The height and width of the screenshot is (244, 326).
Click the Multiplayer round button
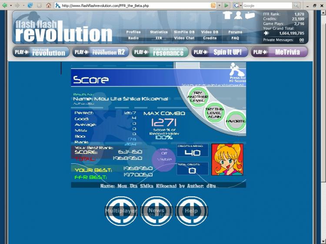[x=121, y=211]
